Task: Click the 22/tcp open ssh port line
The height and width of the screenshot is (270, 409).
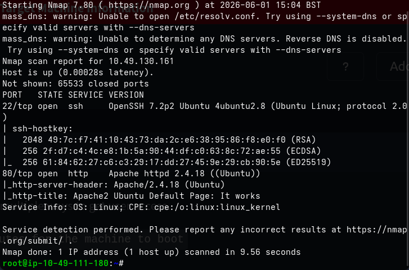Action: coord(205,106)
